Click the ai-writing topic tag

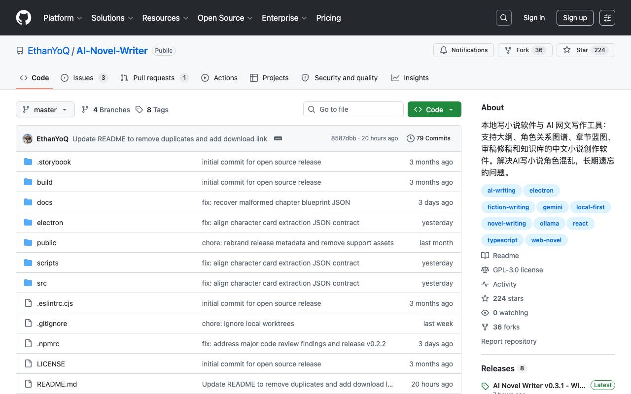pyautogui.click(x=501, y=191)
